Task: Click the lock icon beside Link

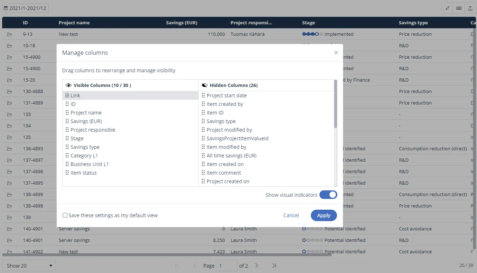Action: pos(67,96)
